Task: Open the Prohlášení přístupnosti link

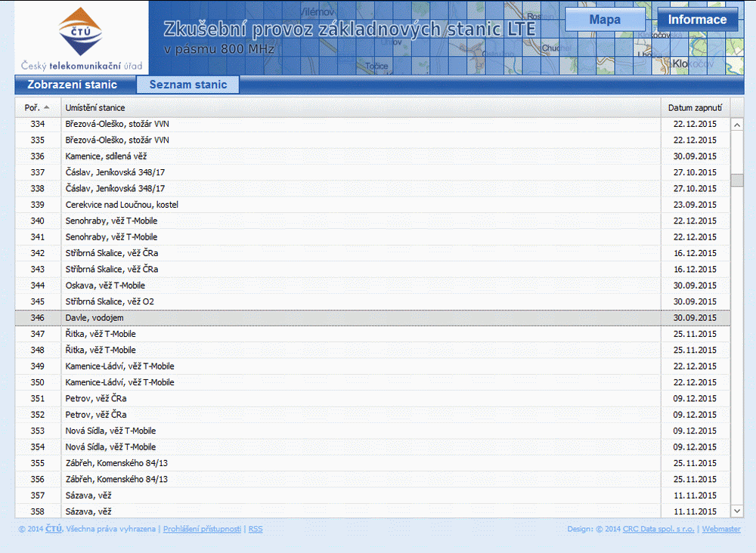Action: [202, 529]
